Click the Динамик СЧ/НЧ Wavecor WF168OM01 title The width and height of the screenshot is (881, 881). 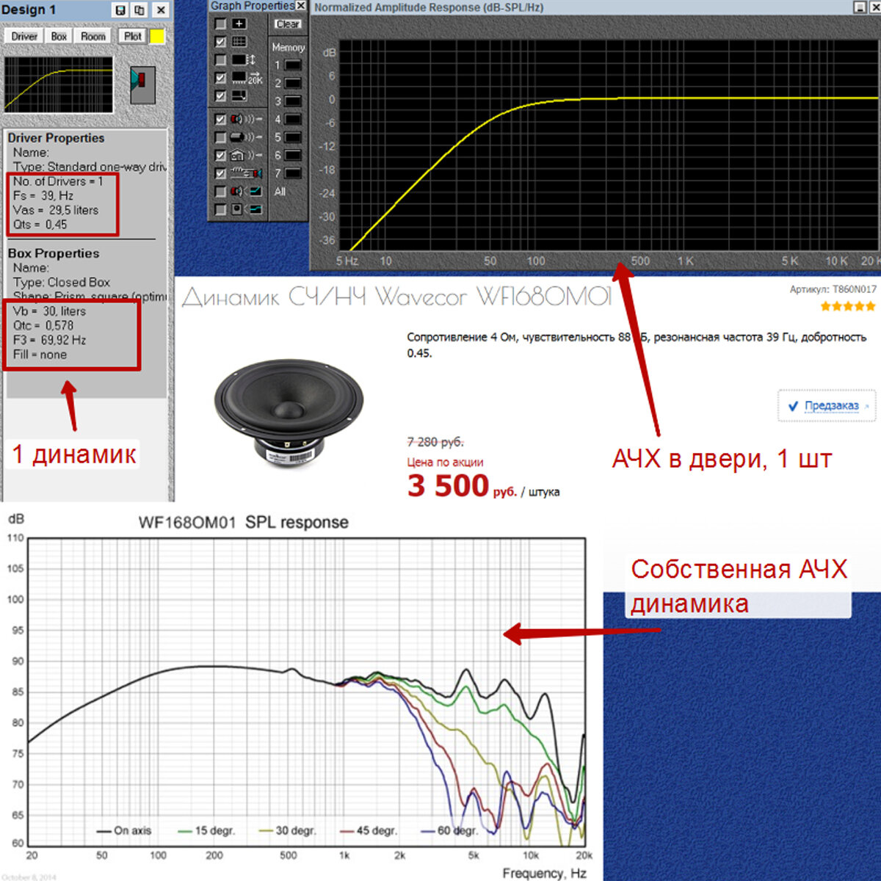[396, 297]
